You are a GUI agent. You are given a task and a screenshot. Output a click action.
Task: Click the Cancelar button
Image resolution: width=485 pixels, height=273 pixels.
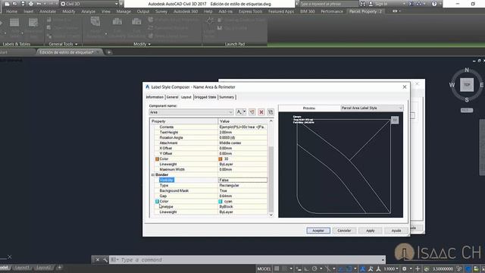344,231
